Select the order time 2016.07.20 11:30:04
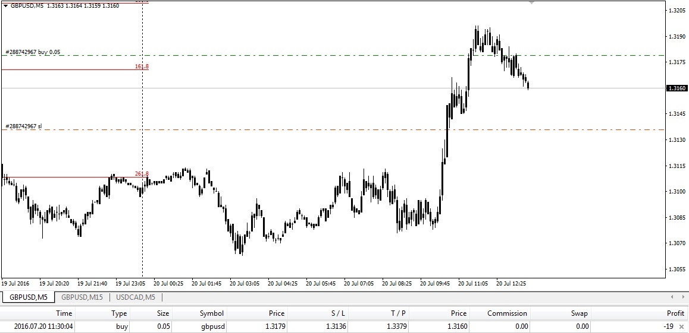 pyautogui.click(x=43, y=326)
